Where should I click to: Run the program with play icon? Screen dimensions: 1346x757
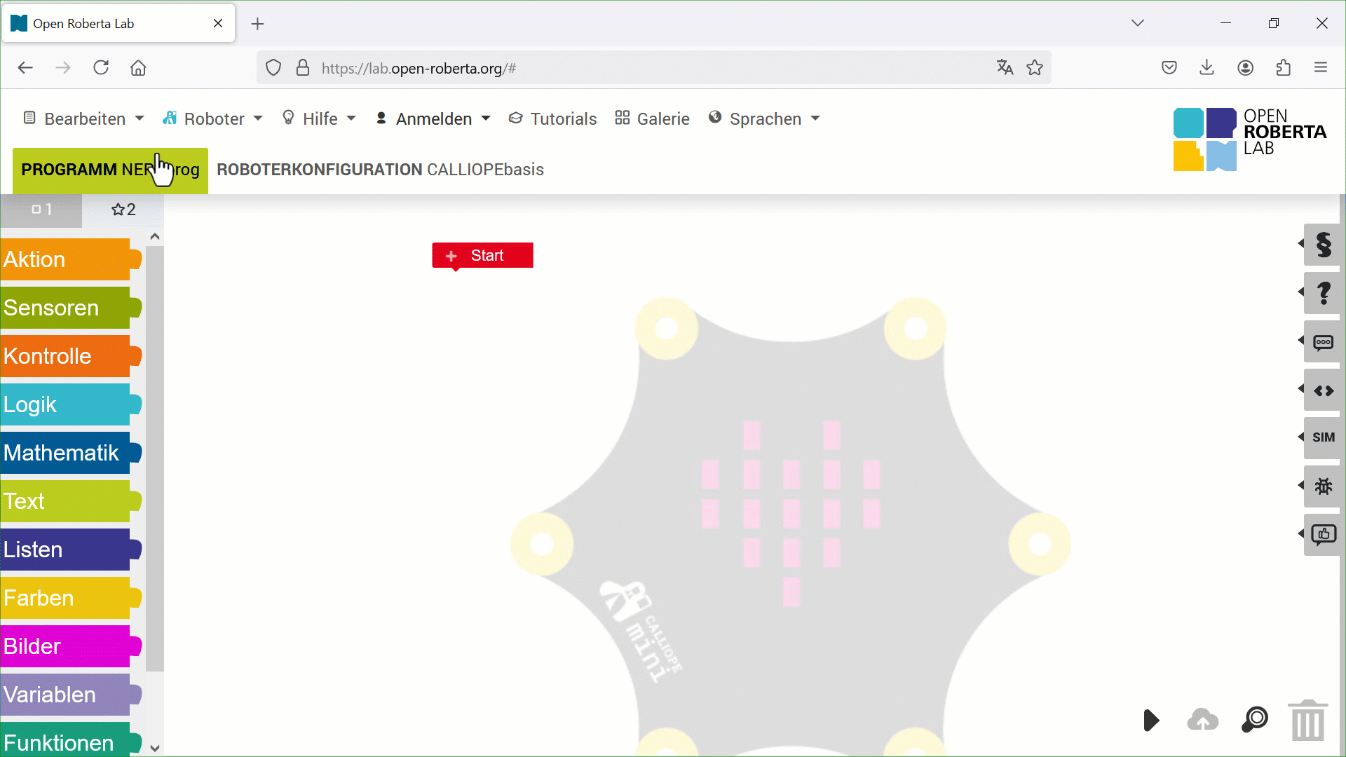(1150, 720)
